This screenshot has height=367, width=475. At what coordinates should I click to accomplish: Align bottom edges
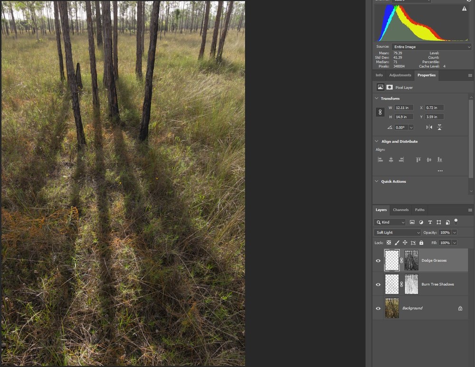click(x=439, y=160)
